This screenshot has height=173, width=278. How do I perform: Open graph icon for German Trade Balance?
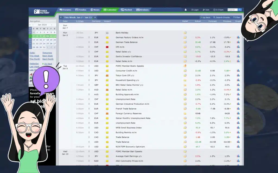(238, 42)
